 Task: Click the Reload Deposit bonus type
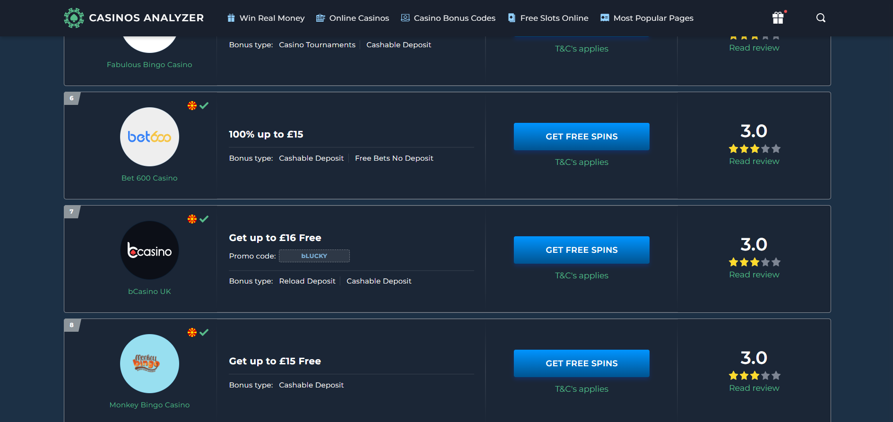click(x=307, y=281)
